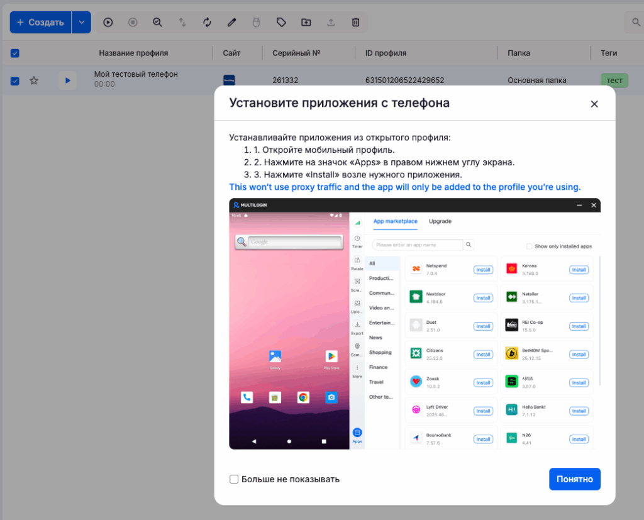Image resolution: width=644 pixels, height=520 pixels.
Task: Click Install next to Korona
Action: pyautogui.click(x=579, y=270)
